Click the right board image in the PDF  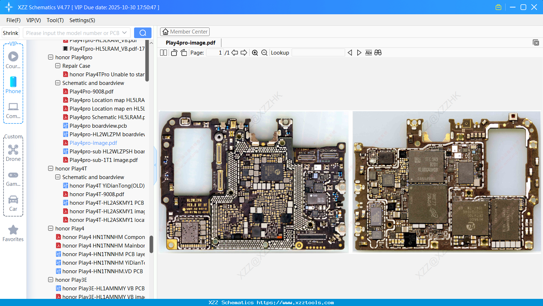(x=447, y=182)
